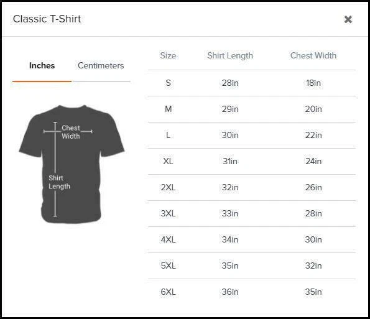The width and height of the screenshot is (370, 319).
Task: Select the L size row
Action: pyautogui.click(x=252, y=136)
